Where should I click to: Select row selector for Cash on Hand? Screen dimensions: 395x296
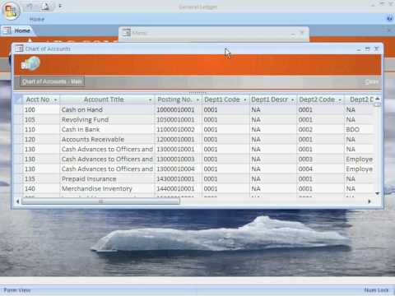point(18,110)
